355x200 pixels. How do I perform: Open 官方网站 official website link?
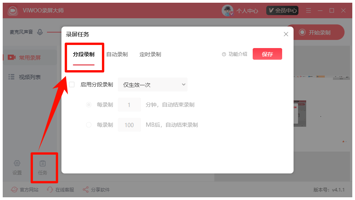[25, 190]
